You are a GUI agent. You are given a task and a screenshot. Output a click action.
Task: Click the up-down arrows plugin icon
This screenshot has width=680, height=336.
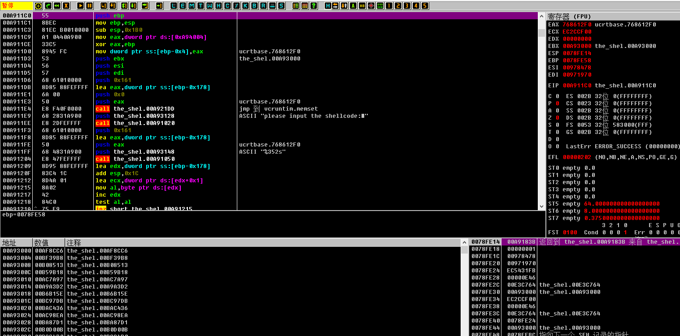point(344,6)
